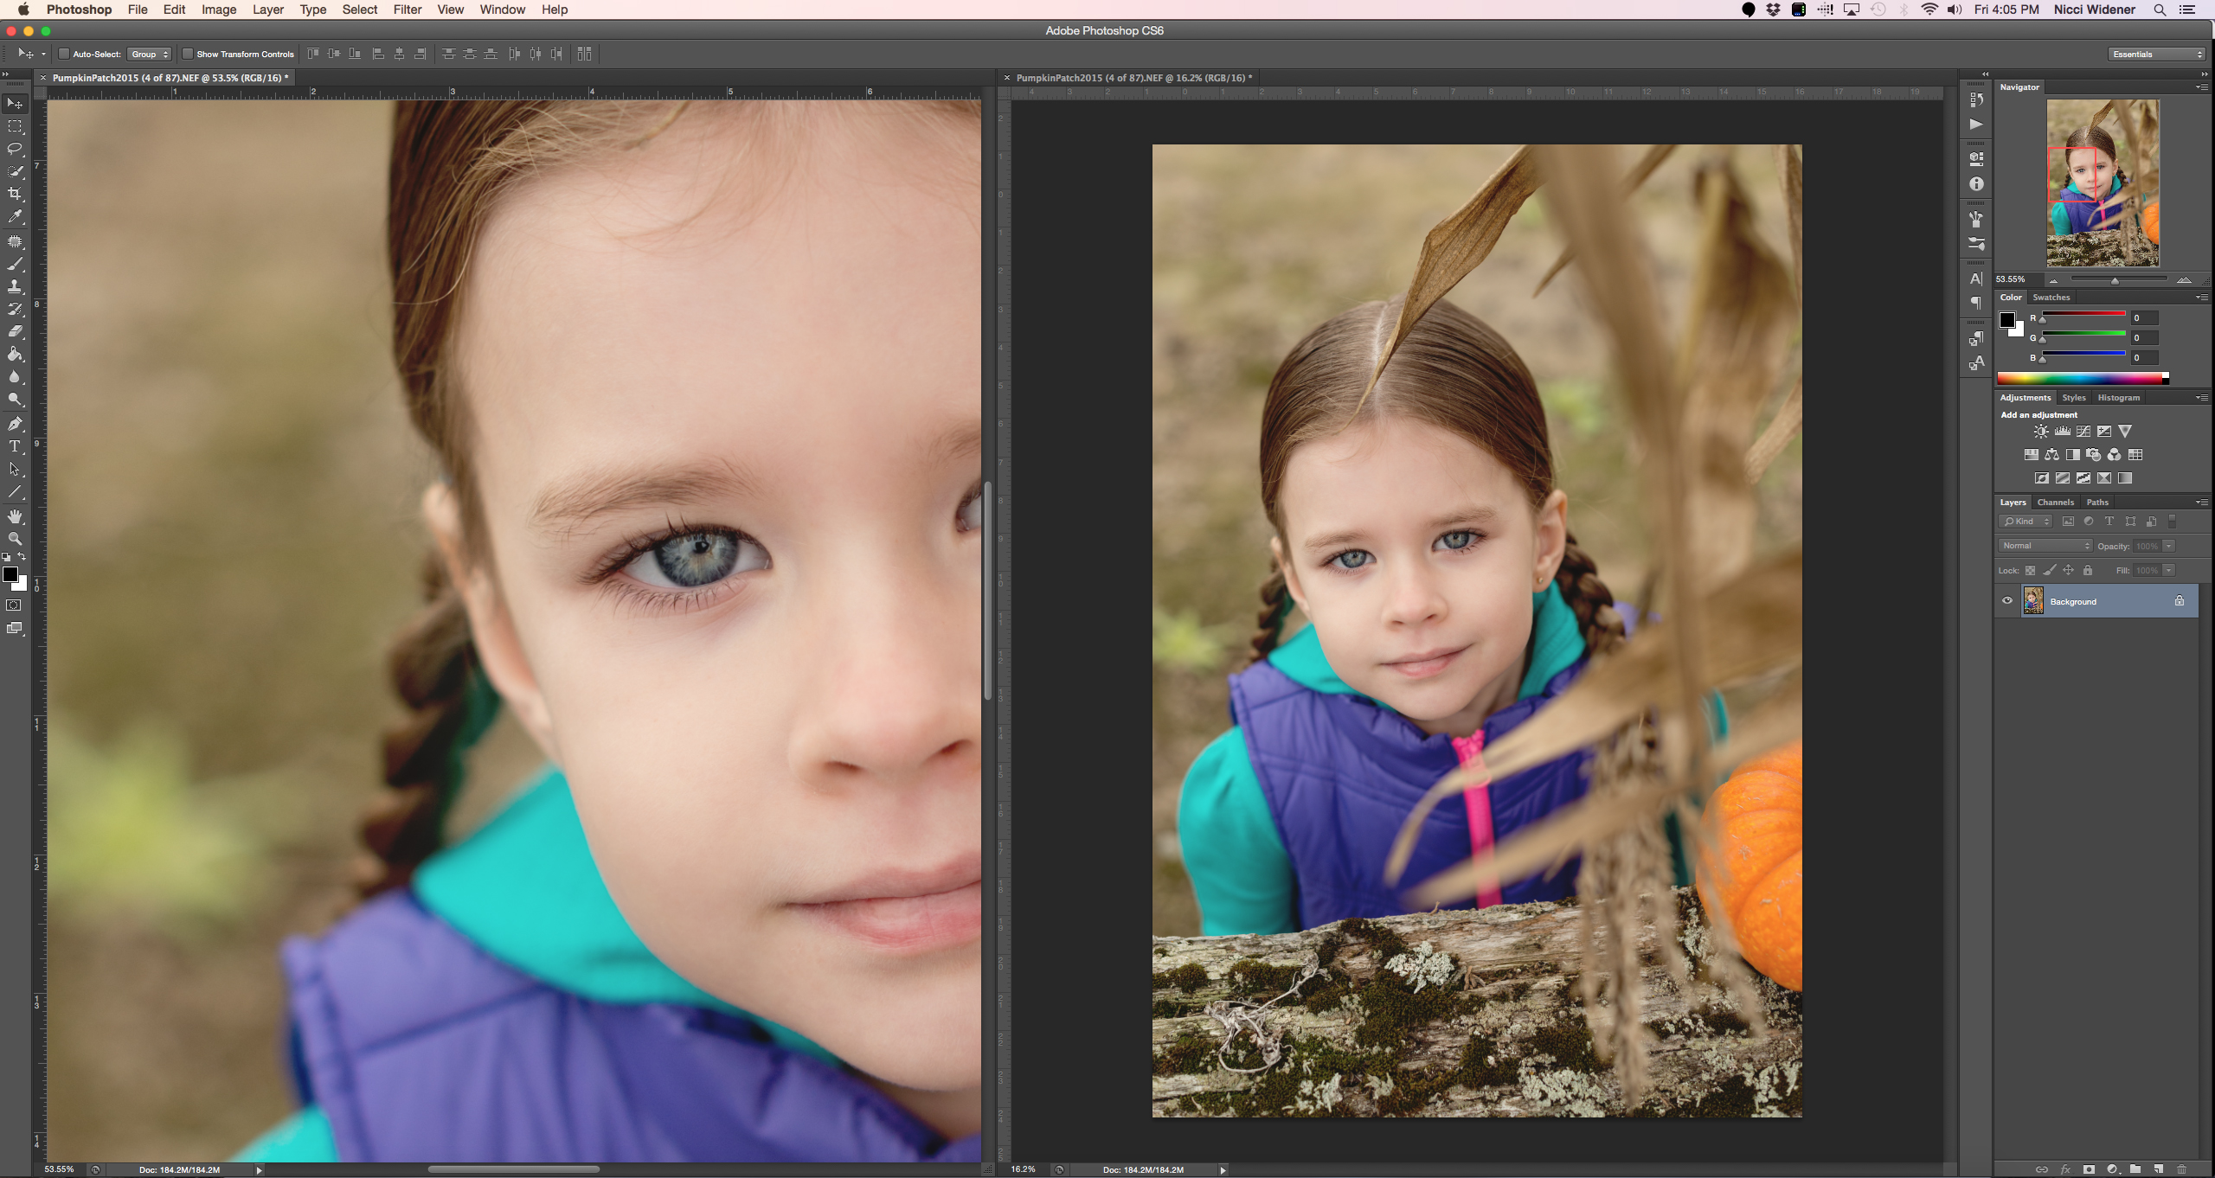Click the Background layer thumbnail

2033,601
